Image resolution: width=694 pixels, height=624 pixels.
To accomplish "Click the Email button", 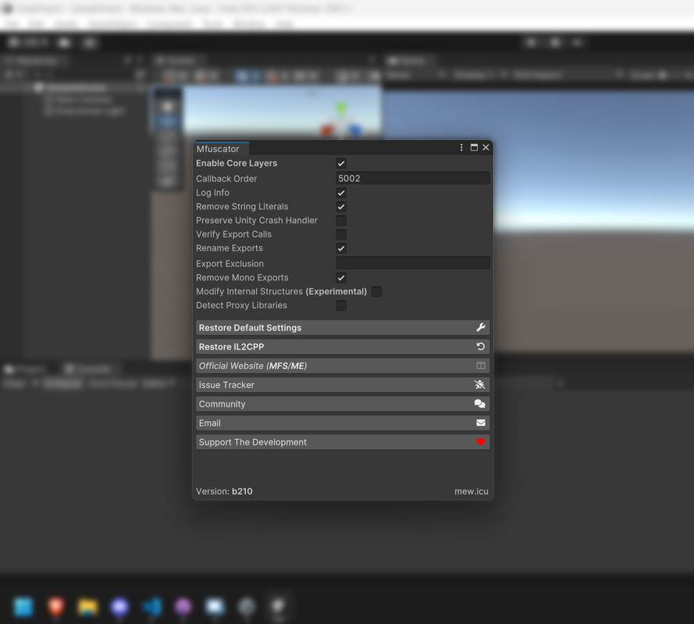I will (x=343, y=424).
